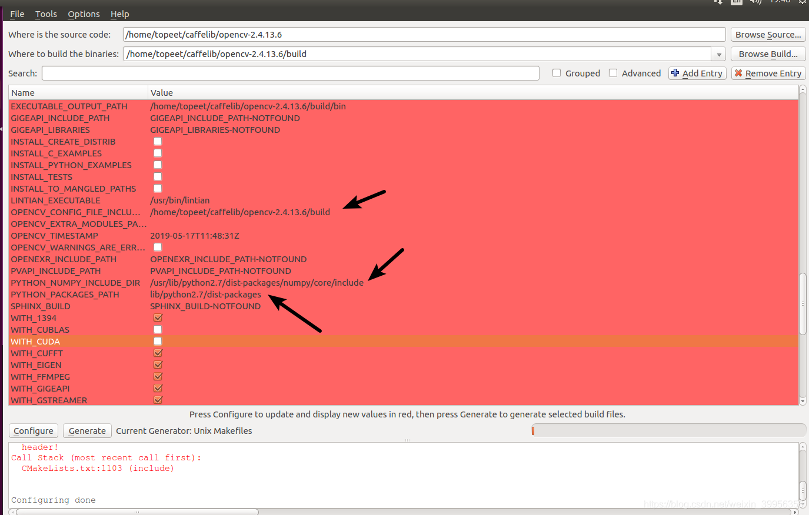The image size is (809, 515).
Task: Toggle INSTALL_CREATE_DISTRIB checkbox
Action: click(158, 141)
